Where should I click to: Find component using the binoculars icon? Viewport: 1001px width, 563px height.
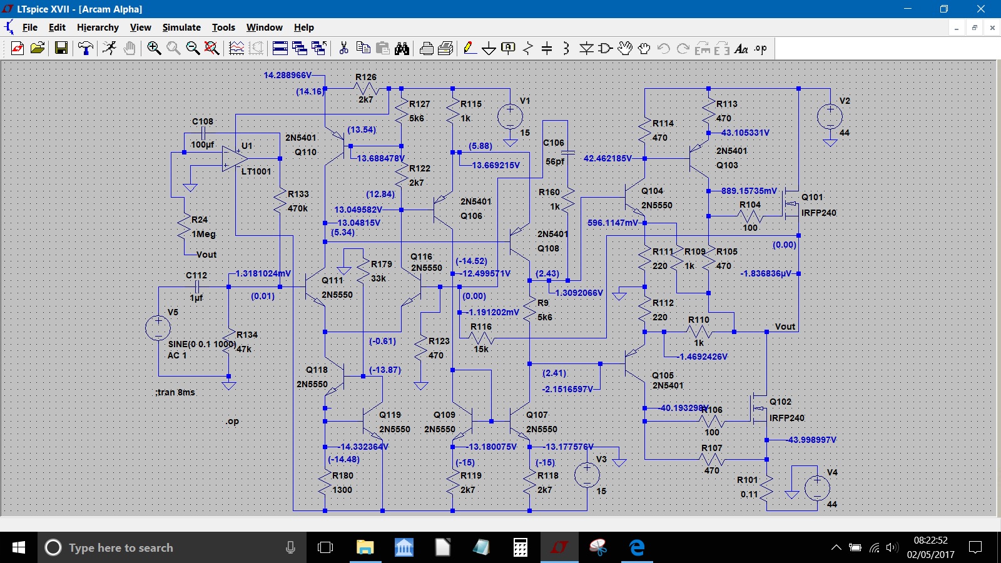(x=402, y=49)
